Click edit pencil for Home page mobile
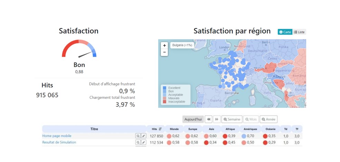The width and height of the screenshot is (340, 162). point(143,136)
